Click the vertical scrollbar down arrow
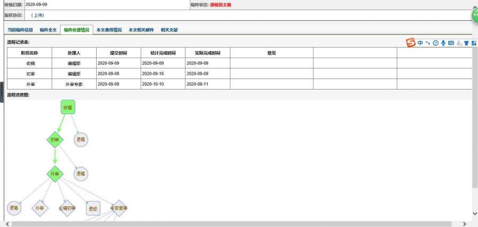 pos(475,214)
